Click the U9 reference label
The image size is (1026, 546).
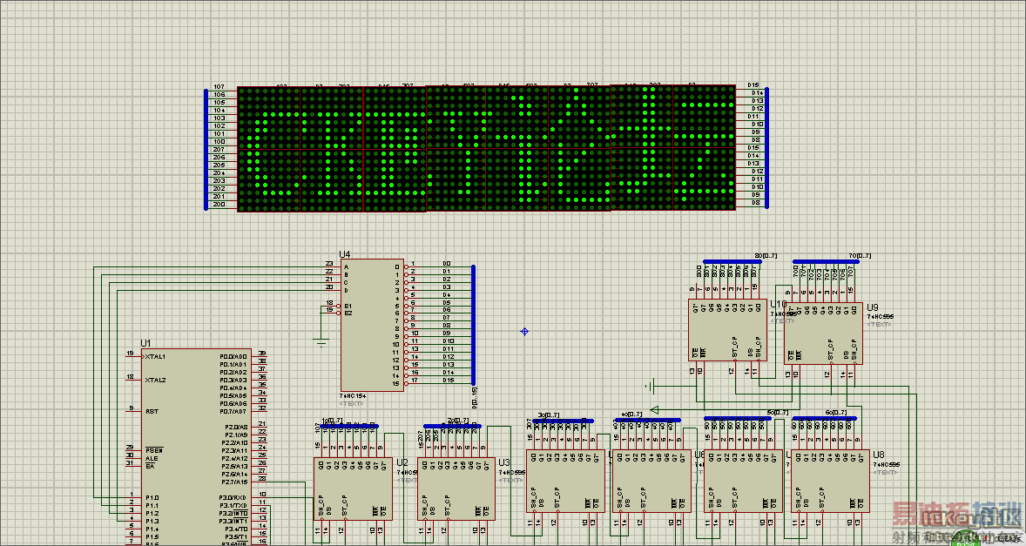tap(873, 307)
